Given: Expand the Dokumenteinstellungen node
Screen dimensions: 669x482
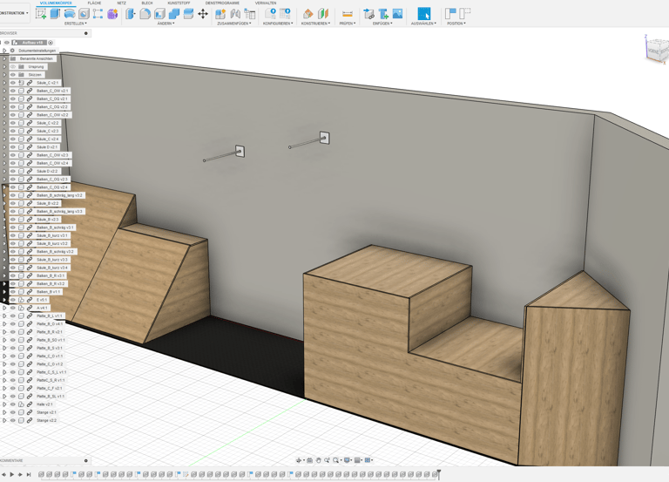Looking at the screenshot, I should [4, 51].
